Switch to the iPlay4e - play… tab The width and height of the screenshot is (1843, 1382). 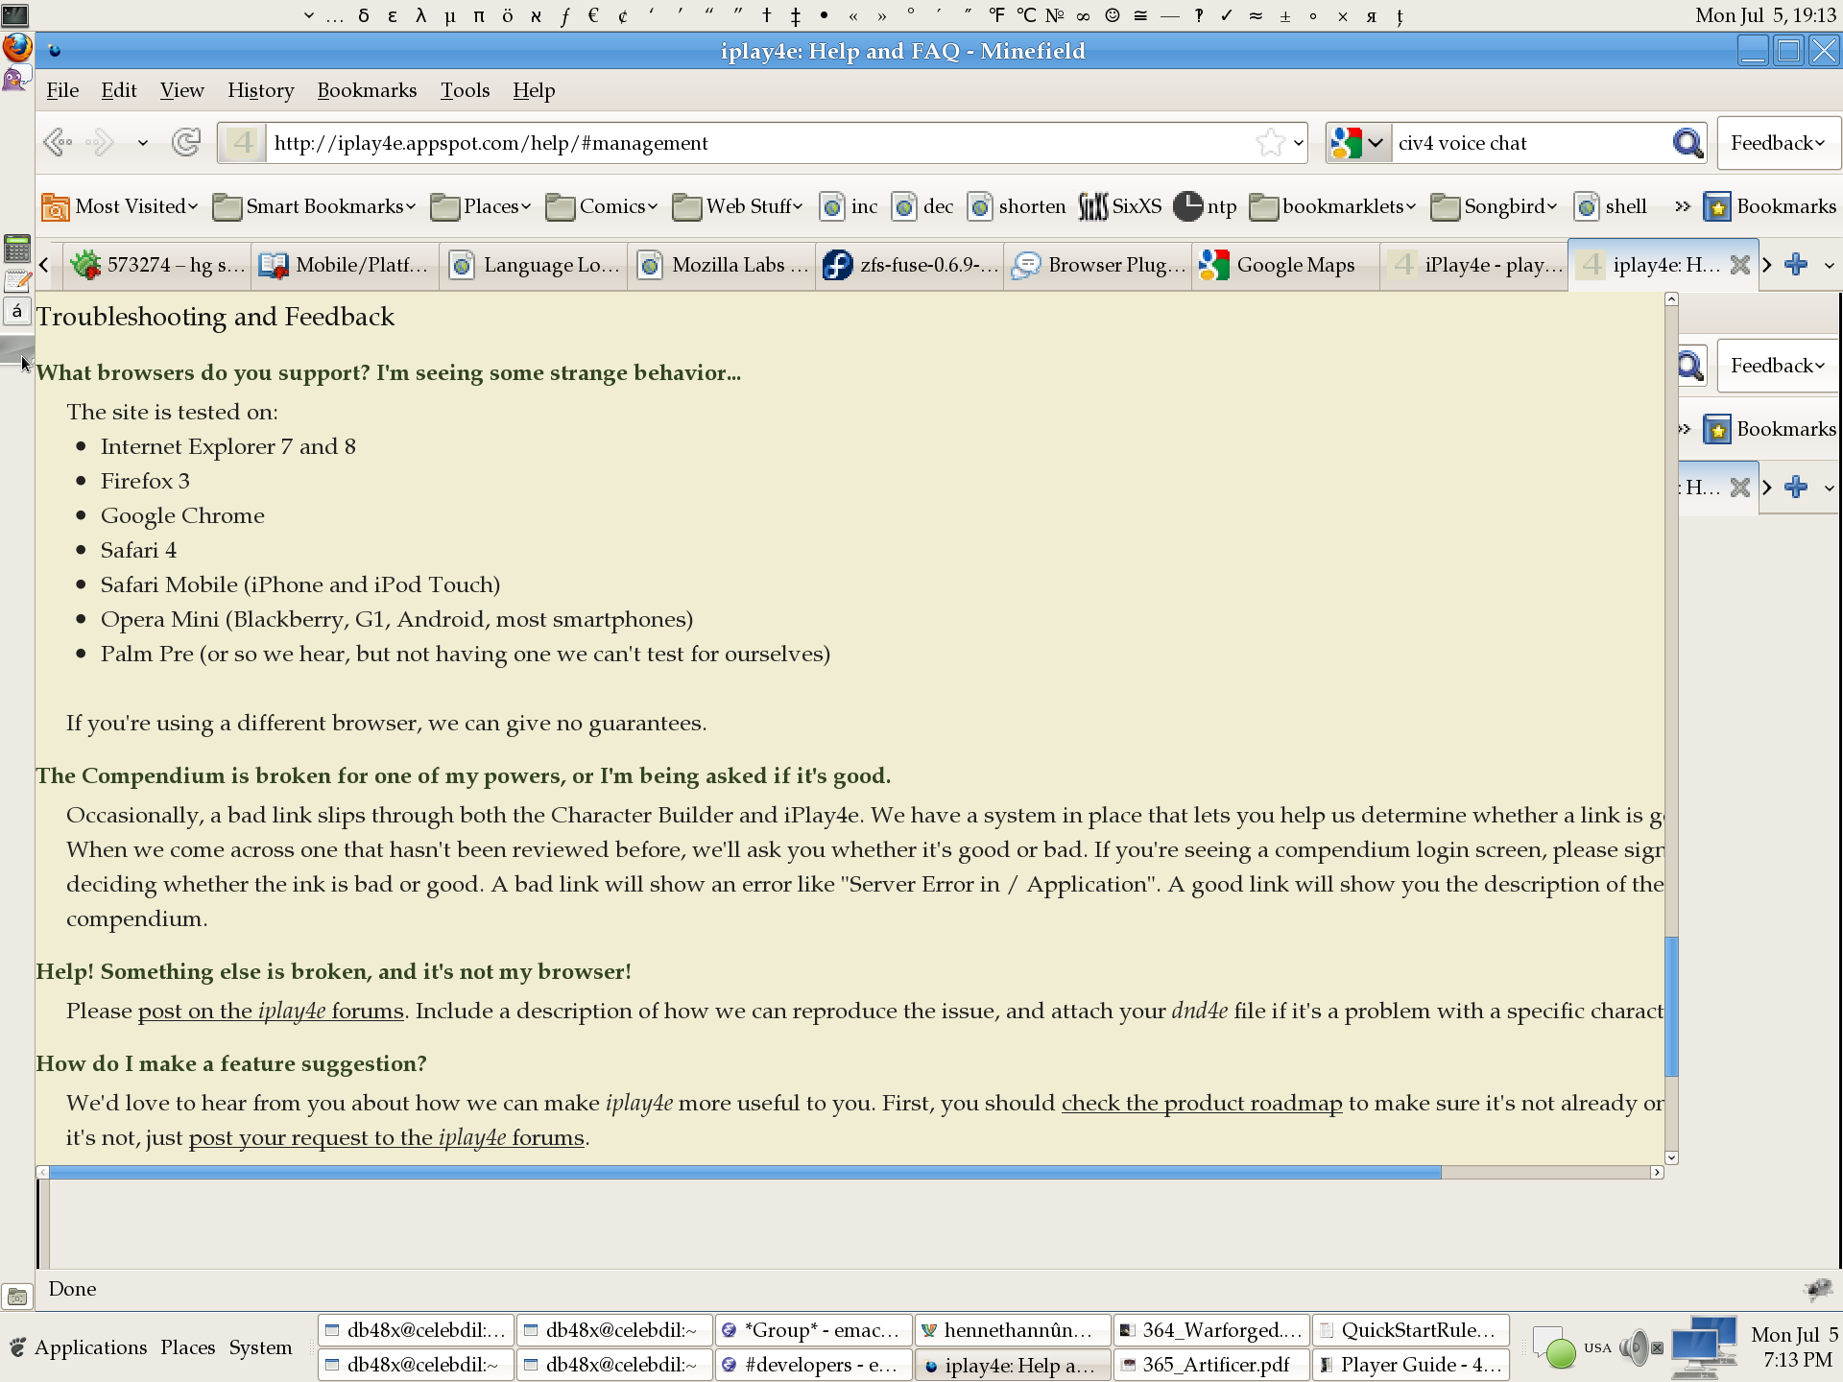(1474, 265)
